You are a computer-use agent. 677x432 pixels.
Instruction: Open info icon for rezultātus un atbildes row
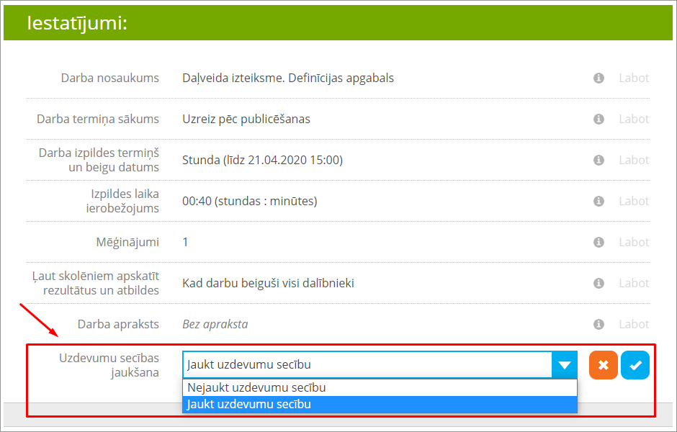click(598, 283)
